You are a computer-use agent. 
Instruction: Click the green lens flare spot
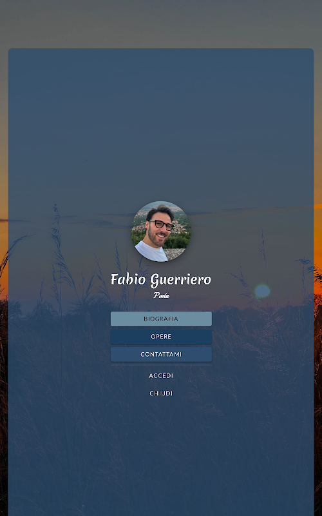[x=262, y=292]
